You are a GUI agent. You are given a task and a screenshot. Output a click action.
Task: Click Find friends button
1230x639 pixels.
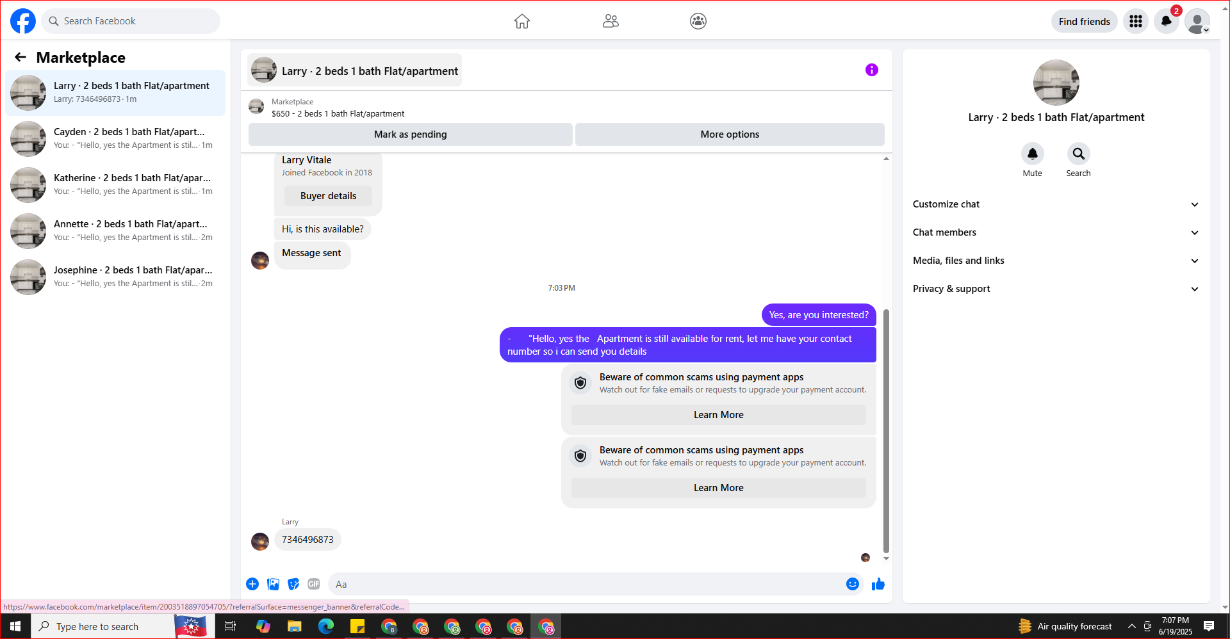coord(1085,21)
